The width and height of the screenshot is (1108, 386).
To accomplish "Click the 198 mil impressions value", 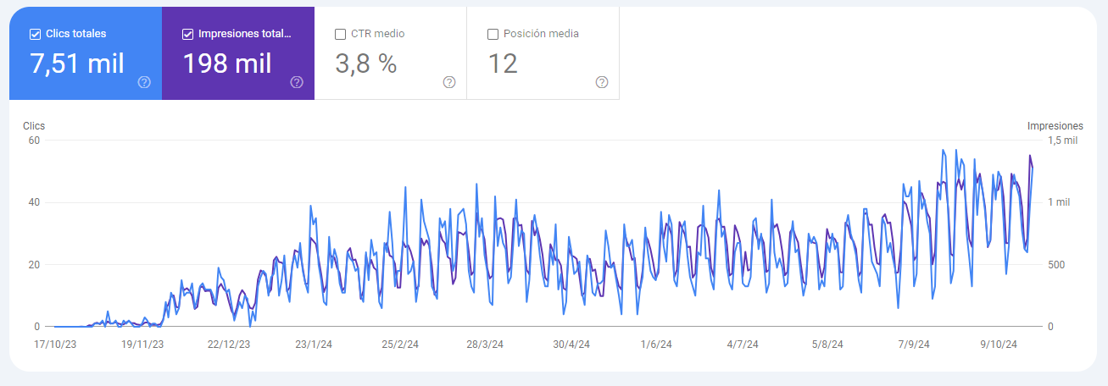I will (227, 63).
